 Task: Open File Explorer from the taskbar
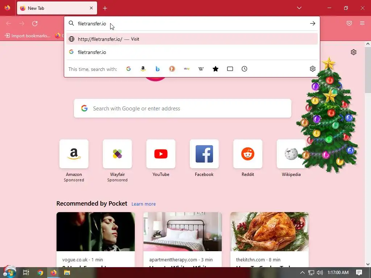[x=67, y=273]
